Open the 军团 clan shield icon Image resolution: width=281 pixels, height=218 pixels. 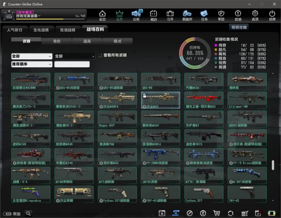pyautogui.click(x=221, y=15)
